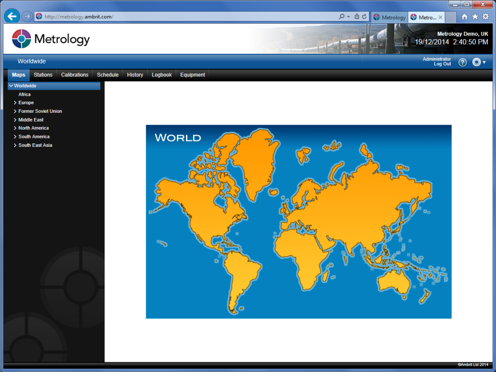Image resolution: width=496 pixels, height=372 pixels.
Task: Expand the Europe region
Action: point(15,102)
